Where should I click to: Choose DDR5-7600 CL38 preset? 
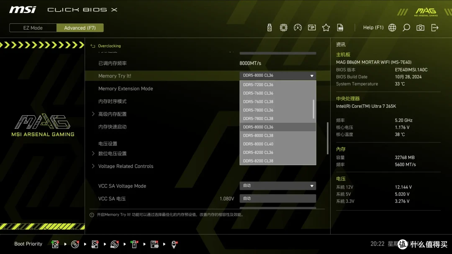pyautogui.click(x=277, y=102)
